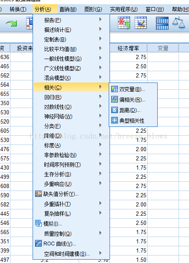Image resolution: width=189 pixels, height=263 pixels.
Task: Click the 投资来 column header
Action: click(x=22, y=48)
